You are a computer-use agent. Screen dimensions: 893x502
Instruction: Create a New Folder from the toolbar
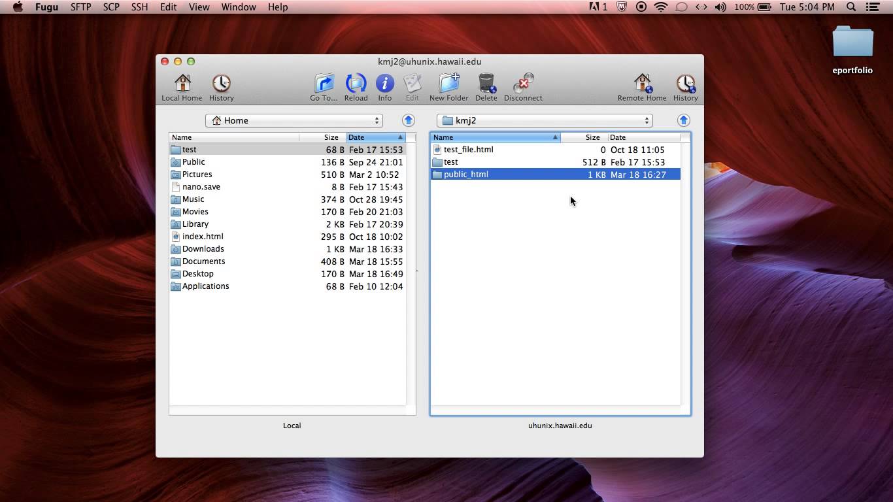448,87
